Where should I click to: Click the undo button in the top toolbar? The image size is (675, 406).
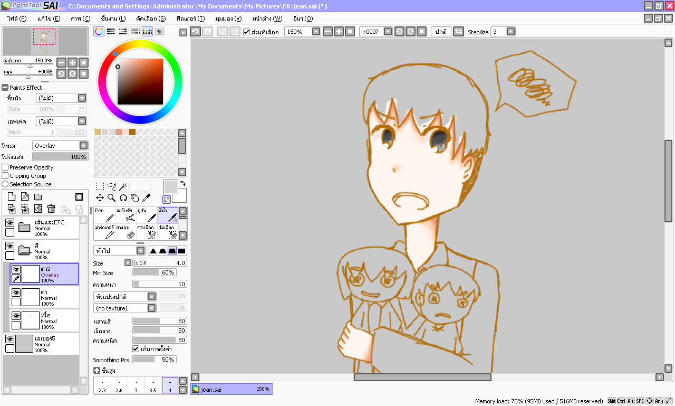point(195,32)
